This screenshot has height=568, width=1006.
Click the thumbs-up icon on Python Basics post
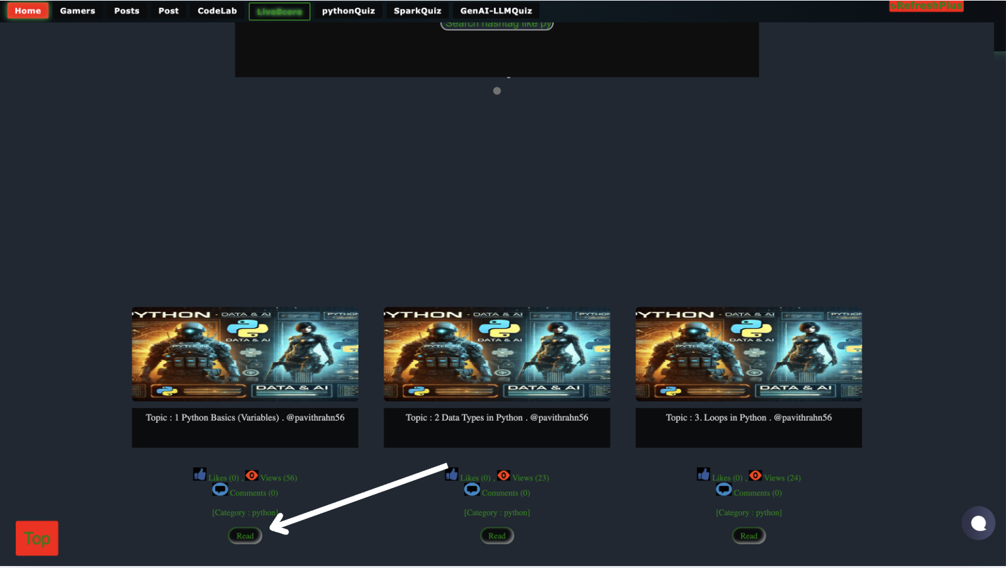(x=200, y=474)
